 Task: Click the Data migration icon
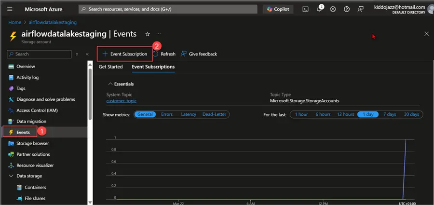tap(11, 122)
